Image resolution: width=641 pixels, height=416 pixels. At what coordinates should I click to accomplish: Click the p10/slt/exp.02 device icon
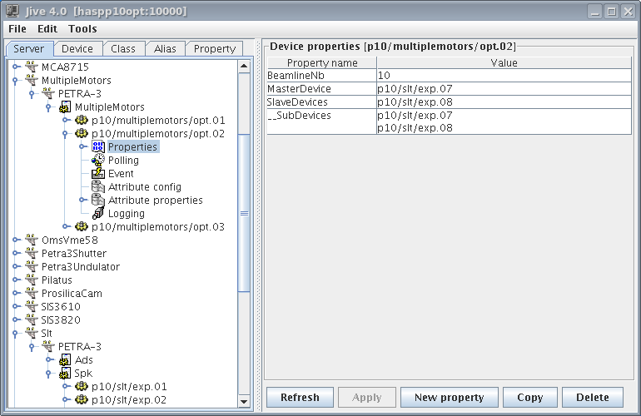click(82, 399)
